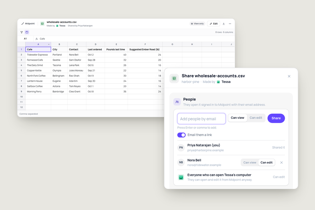Toggle the highlighted header-row toolbar icon
The image size is (315, 210).
click(x=27, y=32)
